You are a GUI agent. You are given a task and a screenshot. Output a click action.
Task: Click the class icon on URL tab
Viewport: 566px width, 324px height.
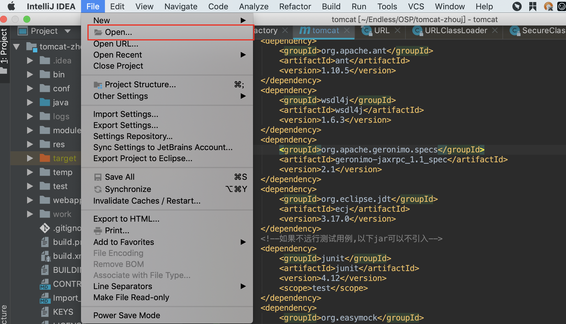pyautogui.click(x=367, y=31)
